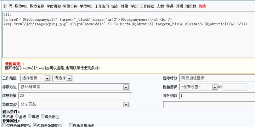This screenshot has width=255, height=127.
Task: Open the 排序方法 sort method dropdown
Action: 74,87
